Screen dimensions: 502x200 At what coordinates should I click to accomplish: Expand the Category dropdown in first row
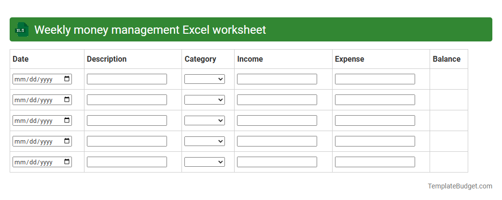coord(205,79)
